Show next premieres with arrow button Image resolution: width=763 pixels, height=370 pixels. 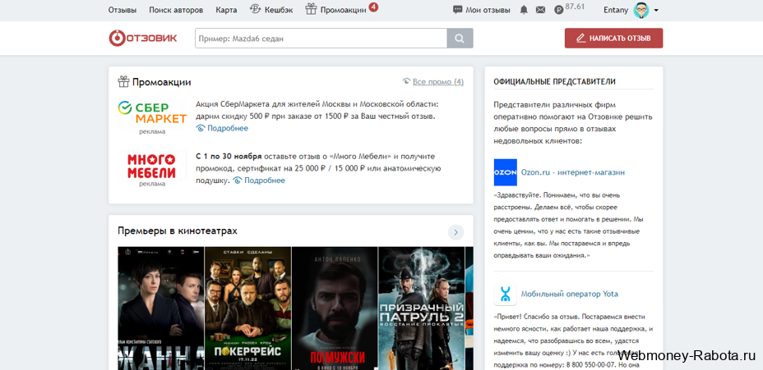click(x=456, y=232)
